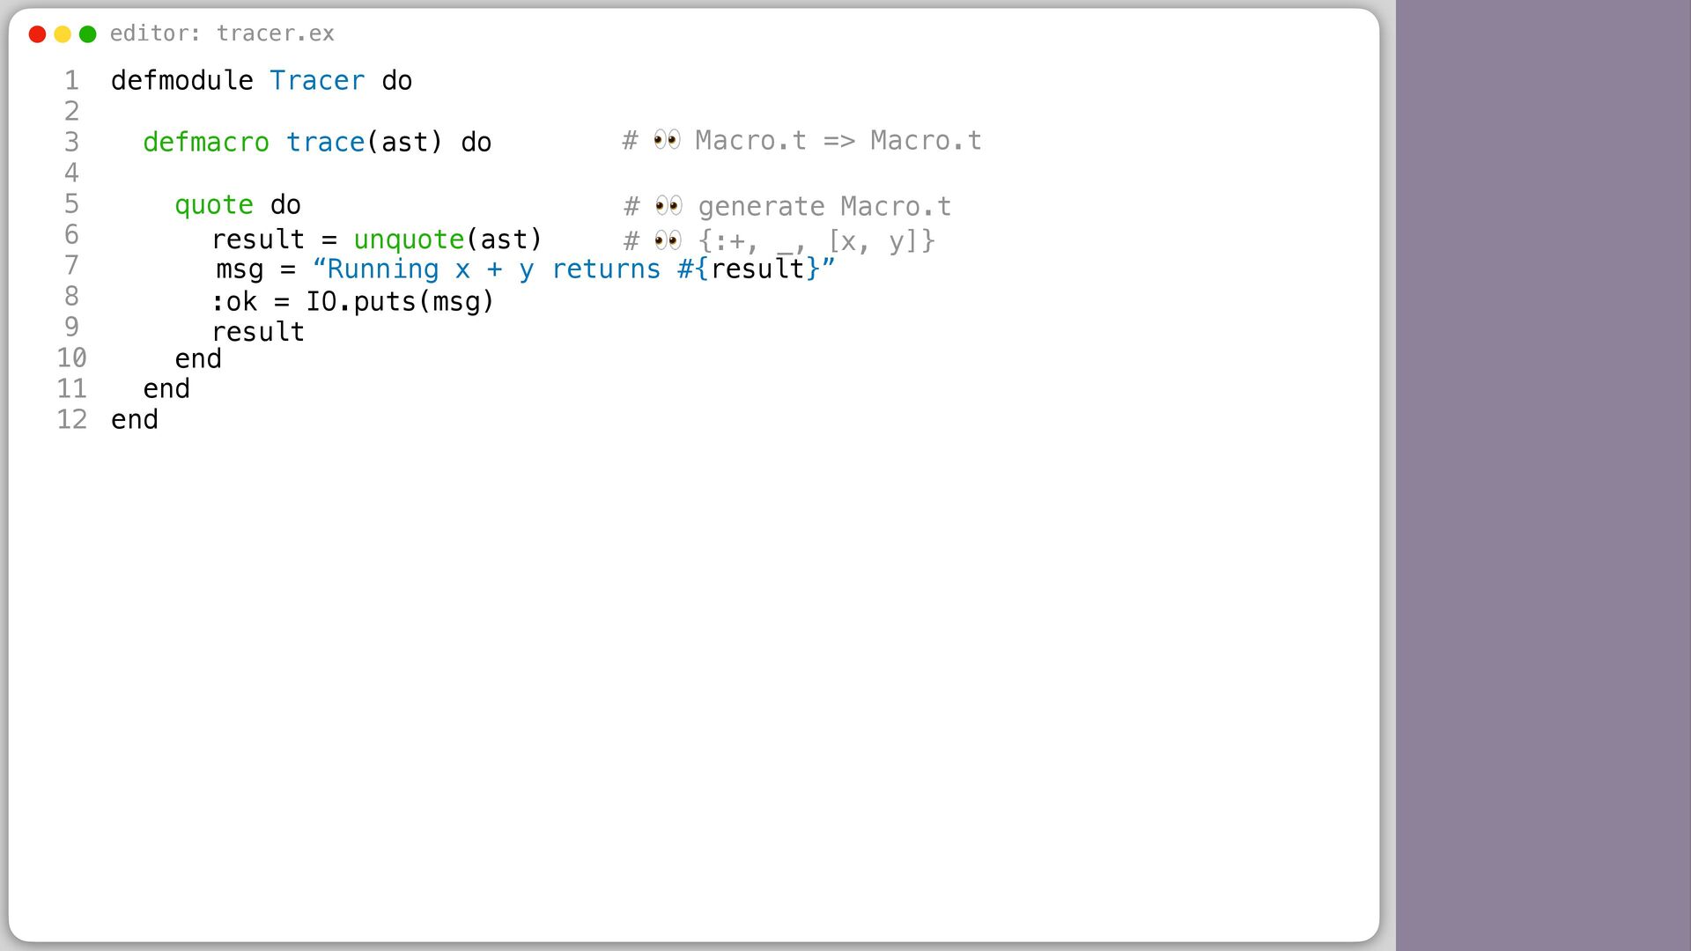This screenshot has width=1691, height=951.
Task: Click the yellow minimize window button
Action: point(63,34)
